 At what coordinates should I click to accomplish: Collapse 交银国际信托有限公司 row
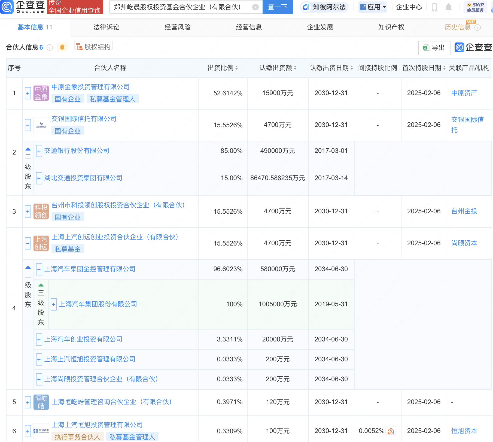click(28, 125)
